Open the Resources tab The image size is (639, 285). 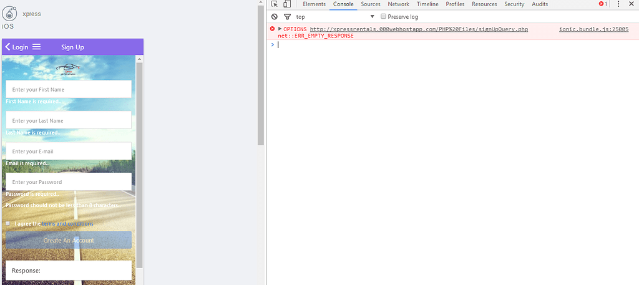[x=484, y=4]
